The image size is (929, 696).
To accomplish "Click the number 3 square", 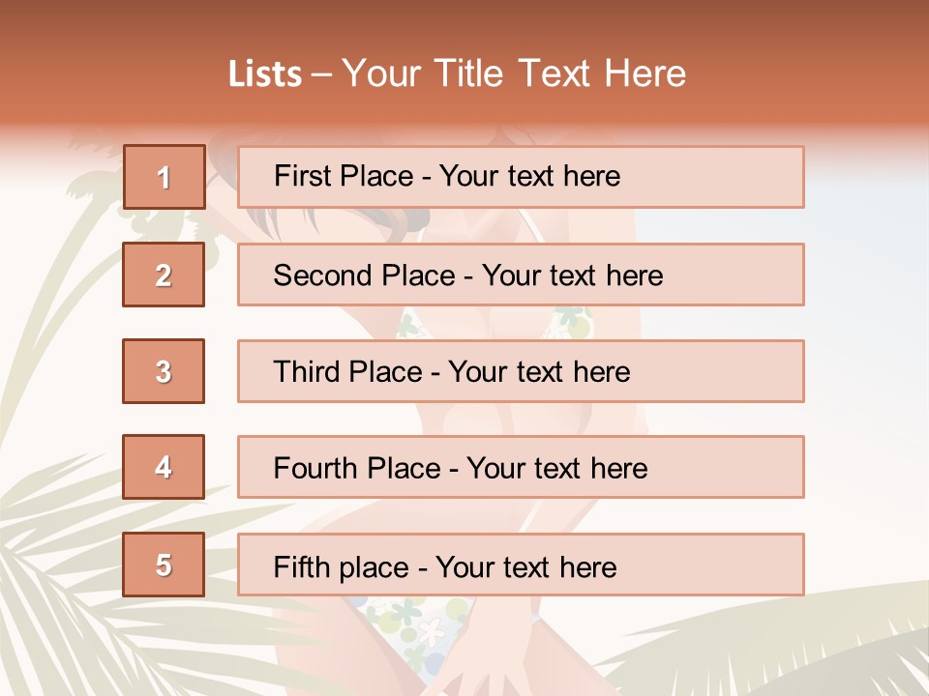I will [x=164, y=371].
